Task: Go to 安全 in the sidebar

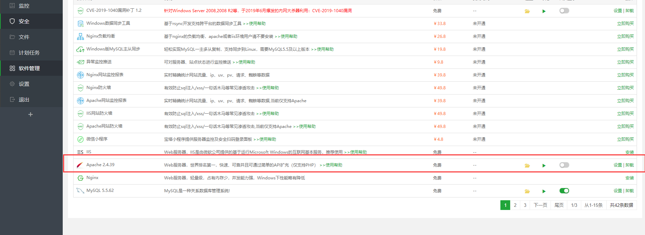Action: 31,21
